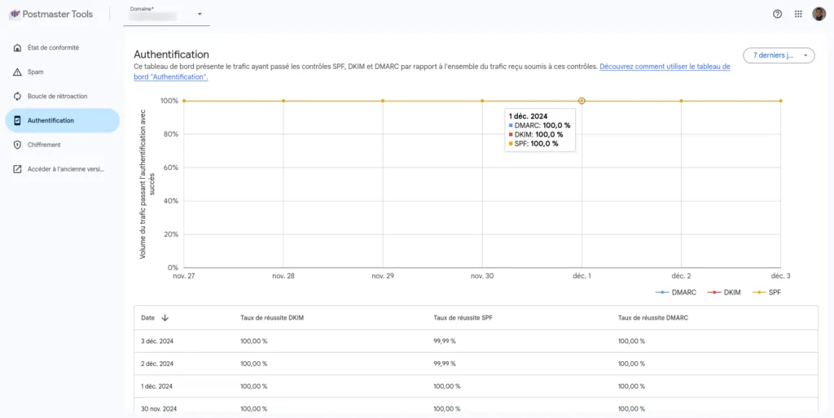
Task: Click the État de conformité home icon
Action: pos(18,48)
